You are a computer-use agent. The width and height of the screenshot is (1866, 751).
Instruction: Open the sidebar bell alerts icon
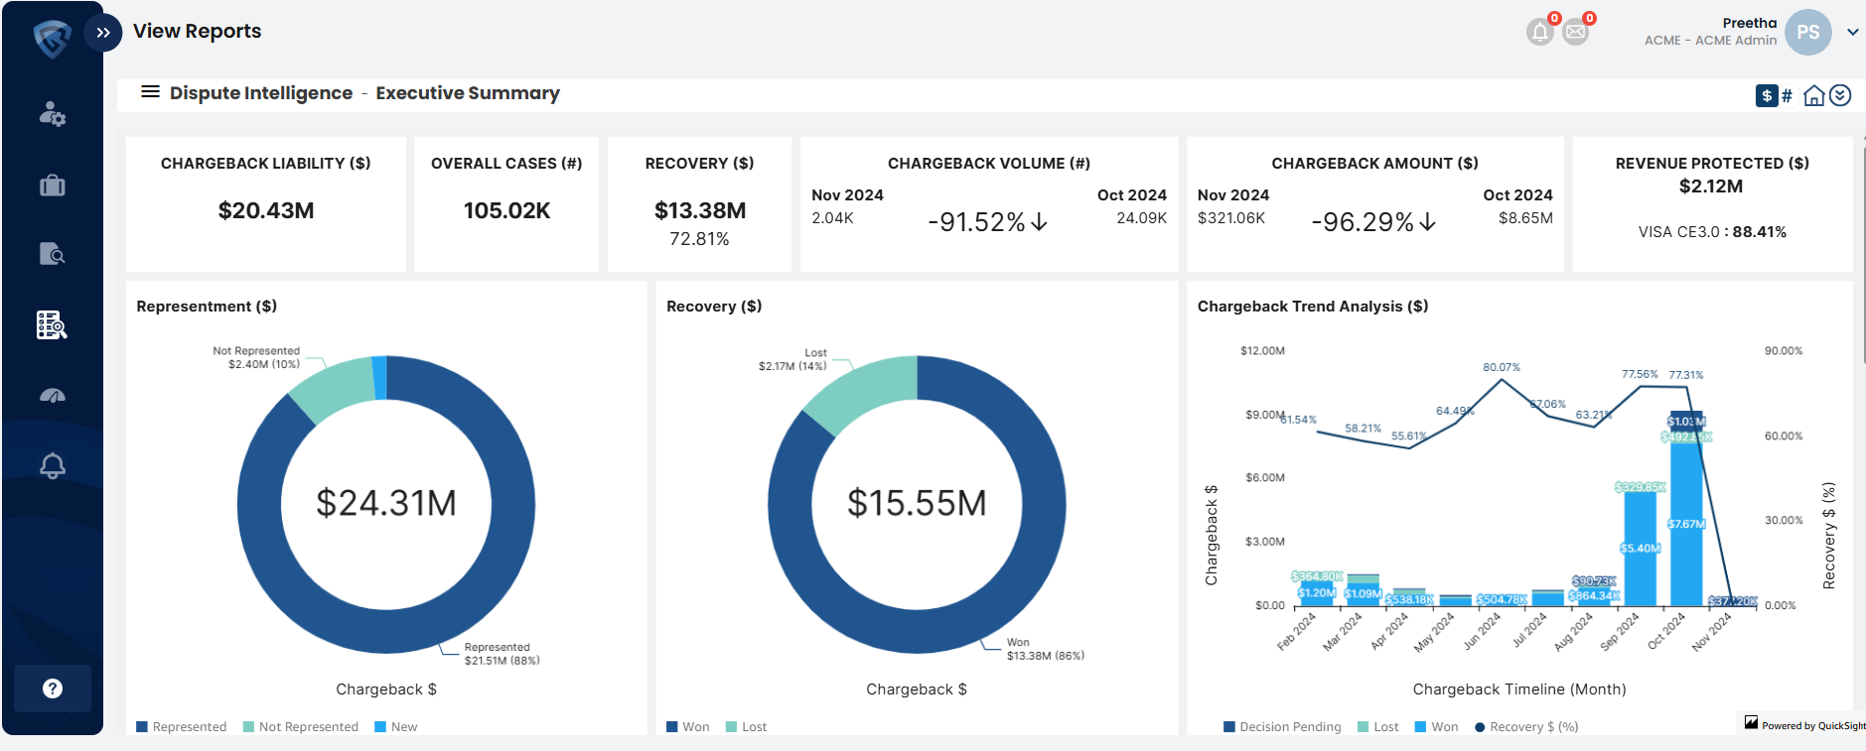point(52,465)
